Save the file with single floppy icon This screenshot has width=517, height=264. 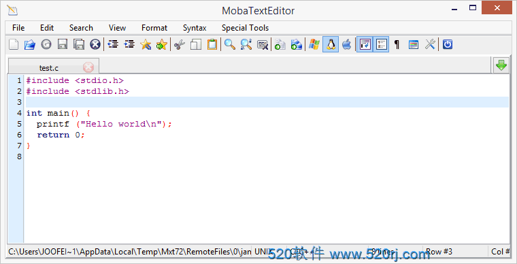[x=63, y=44]
